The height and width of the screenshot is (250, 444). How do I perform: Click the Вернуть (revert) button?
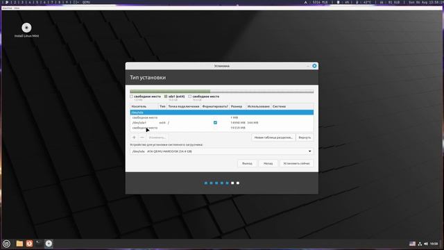[305, 137]
